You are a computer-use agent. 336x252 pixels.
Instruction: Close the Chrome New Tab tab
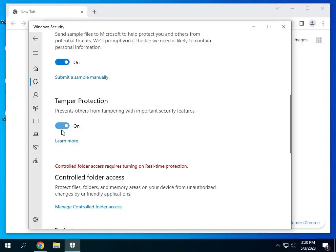coord(82,12)
